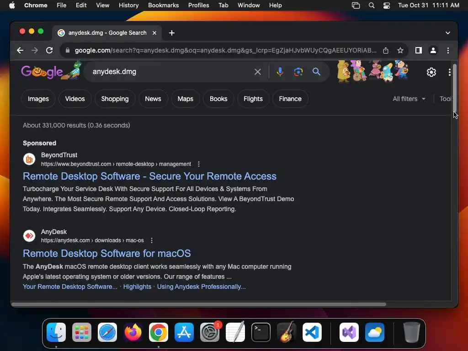The width and height of the screenshot is (468, 351).
Task: Switch to the Maps filter
Action: click(x=186, y=99)
